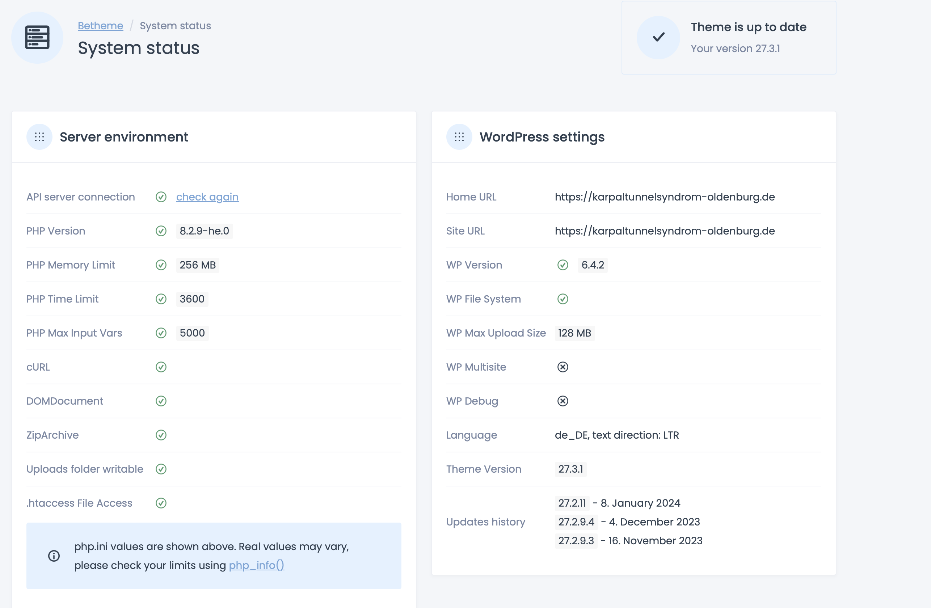931x608 pixels.
Task: Select the 128 MB upload size value
Action: 575,333
